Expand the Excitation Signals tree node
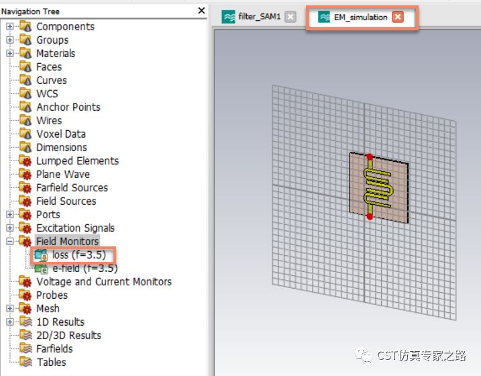Viewport: 481px width, 376px height. (x=10, y=228)
